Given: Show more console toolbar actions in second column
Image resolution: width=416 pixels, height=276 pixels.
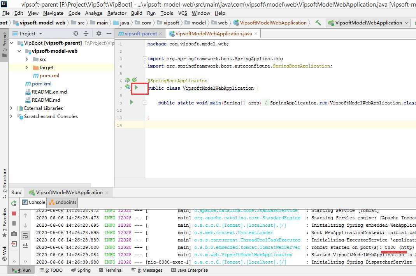Looking at the screenshot, I should [x=25, y=262].
